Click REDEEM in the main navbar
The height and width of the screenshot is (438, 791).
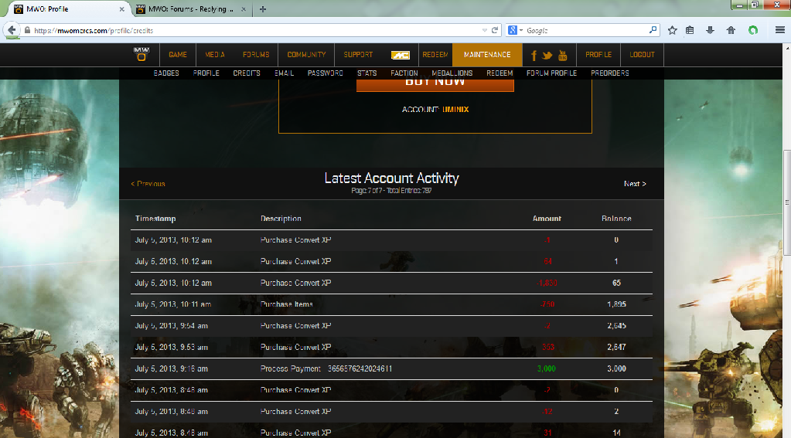pos(435,54)
